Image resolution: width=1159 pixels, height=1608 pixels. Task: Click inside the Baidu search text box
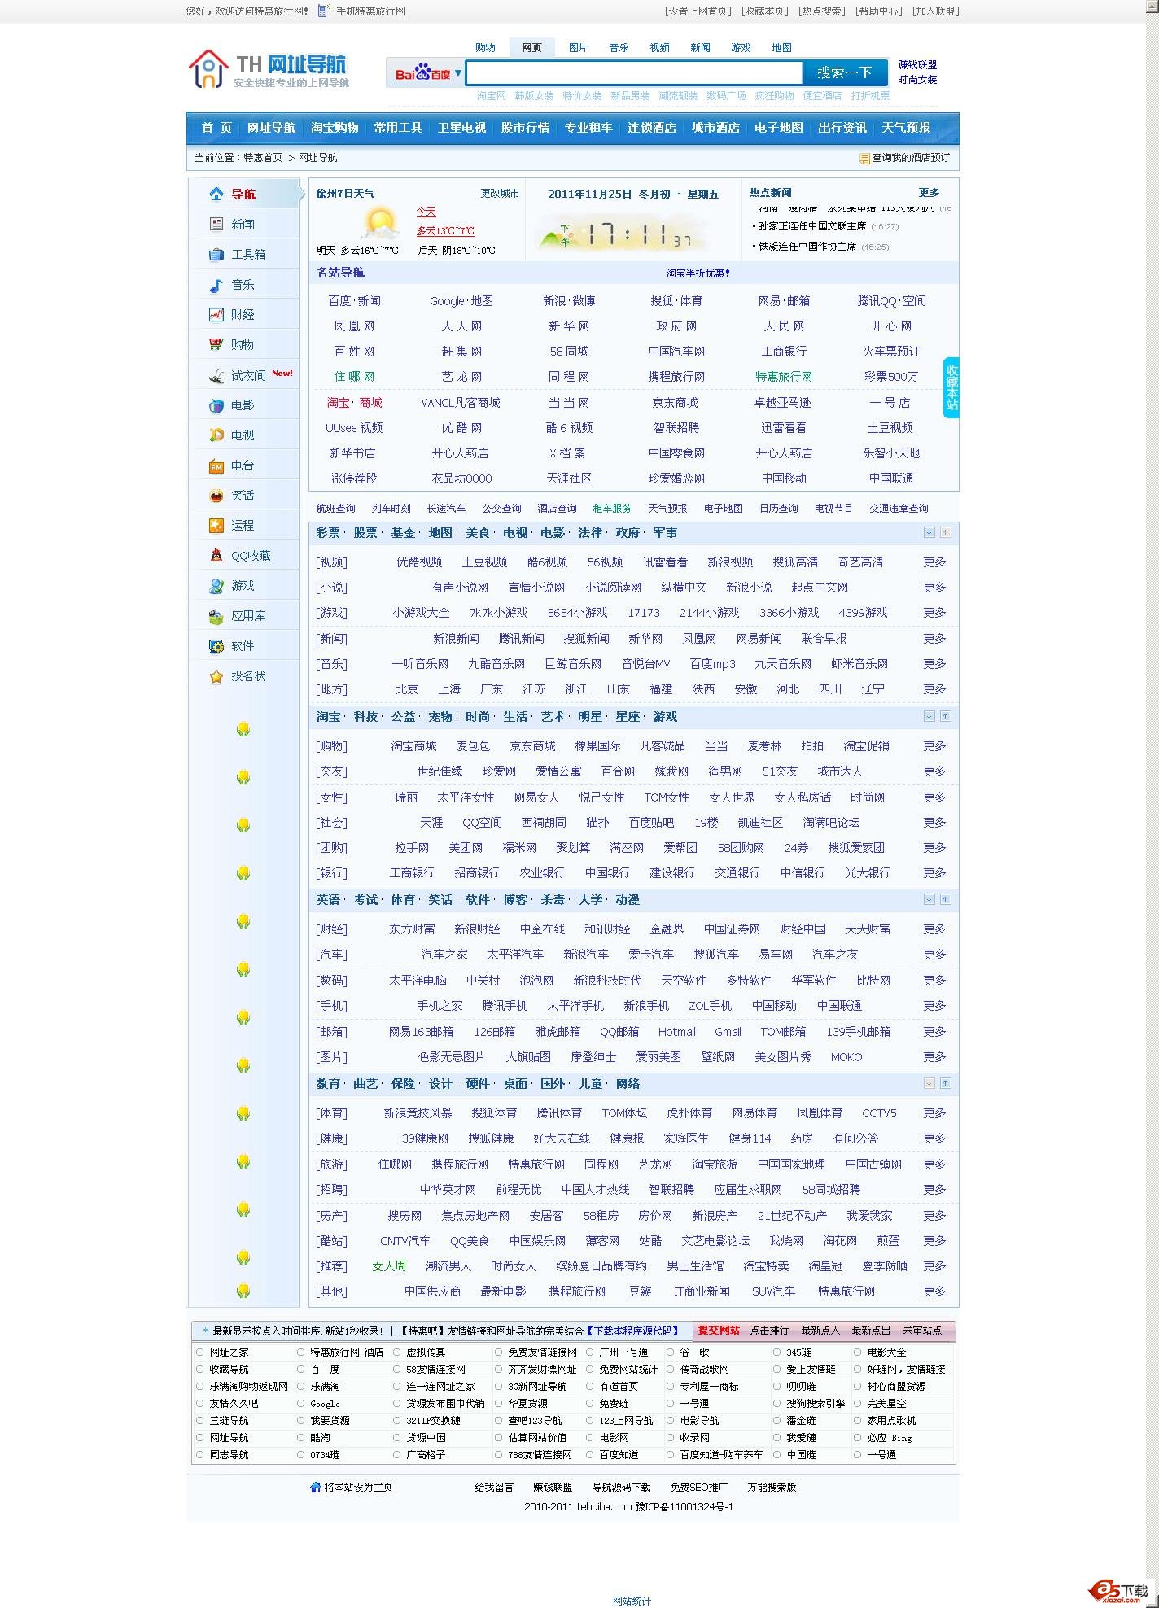click(634, 73)
